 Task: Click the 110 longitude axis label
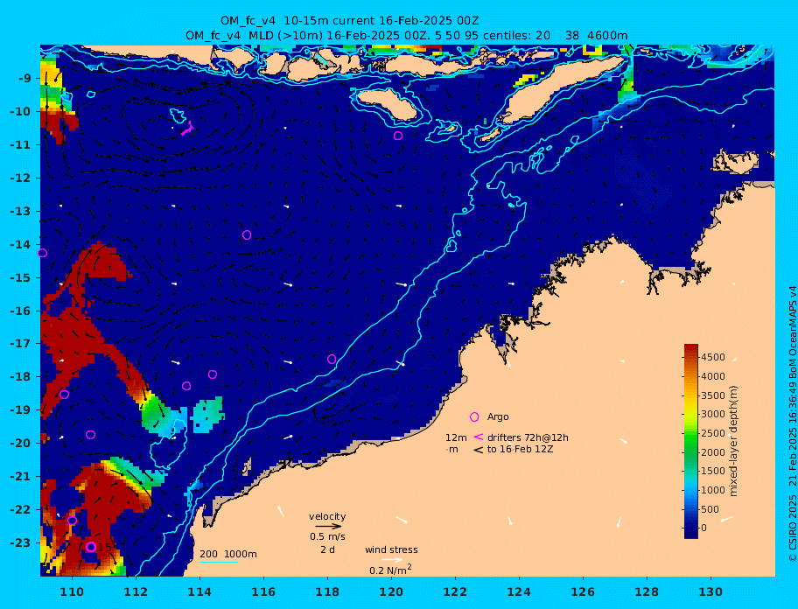(x=72, y=591)
